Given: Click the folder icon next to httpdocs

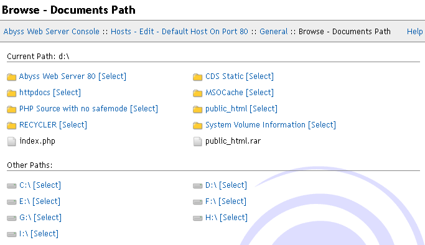Looking at the screenshot, I should tap(11, 93).
